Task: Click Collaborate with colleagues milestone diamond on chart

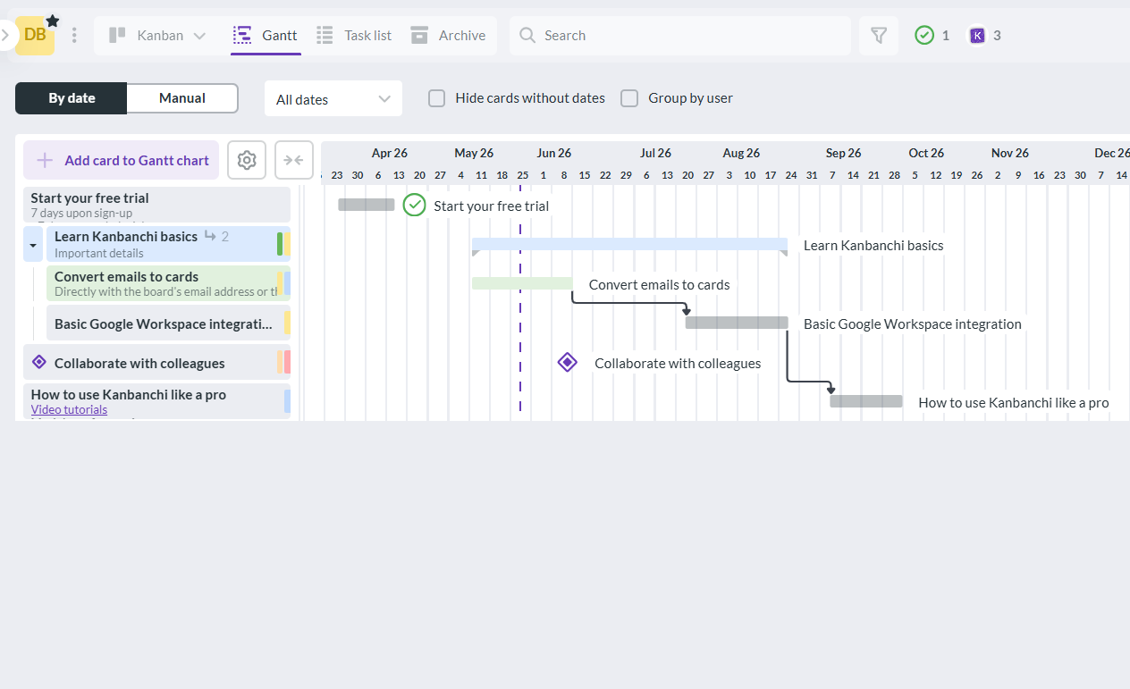Action: pyautogui.click(x=567, y=362)
